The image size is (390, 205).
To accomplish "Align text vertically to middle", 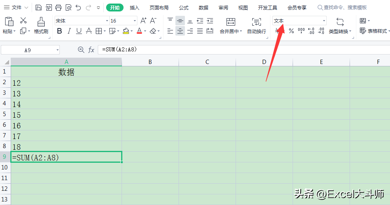I will point(180,21).
